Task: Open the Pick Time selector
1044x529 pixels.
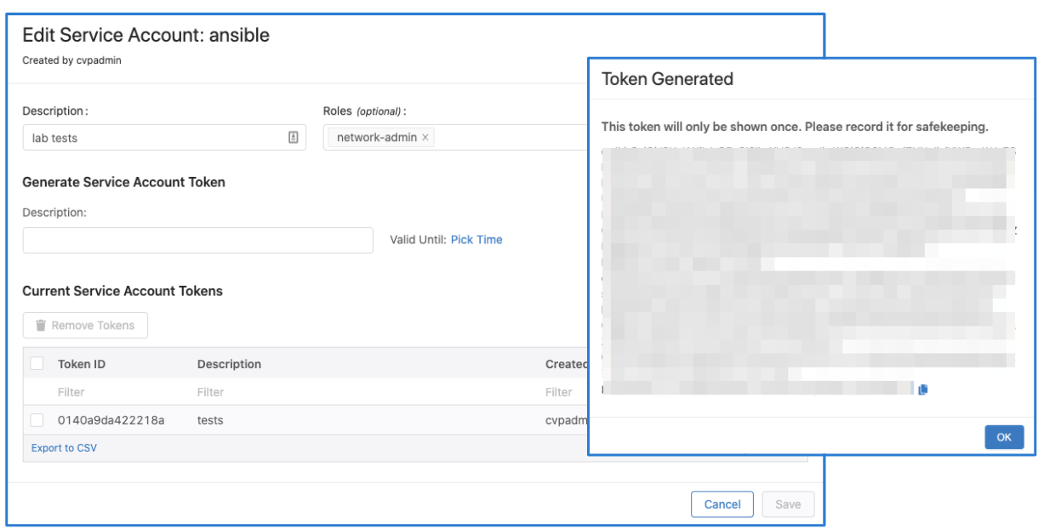Action: click(476, 240)
